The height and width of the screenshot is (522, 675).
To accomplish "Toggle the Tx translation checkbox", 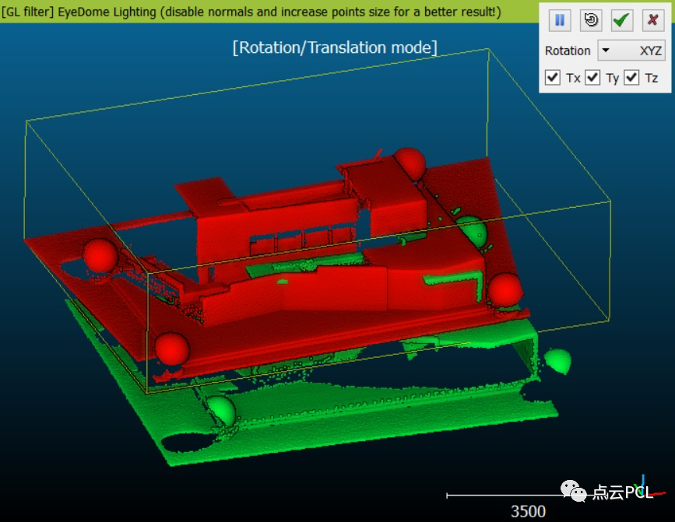I will coord(552,78).
